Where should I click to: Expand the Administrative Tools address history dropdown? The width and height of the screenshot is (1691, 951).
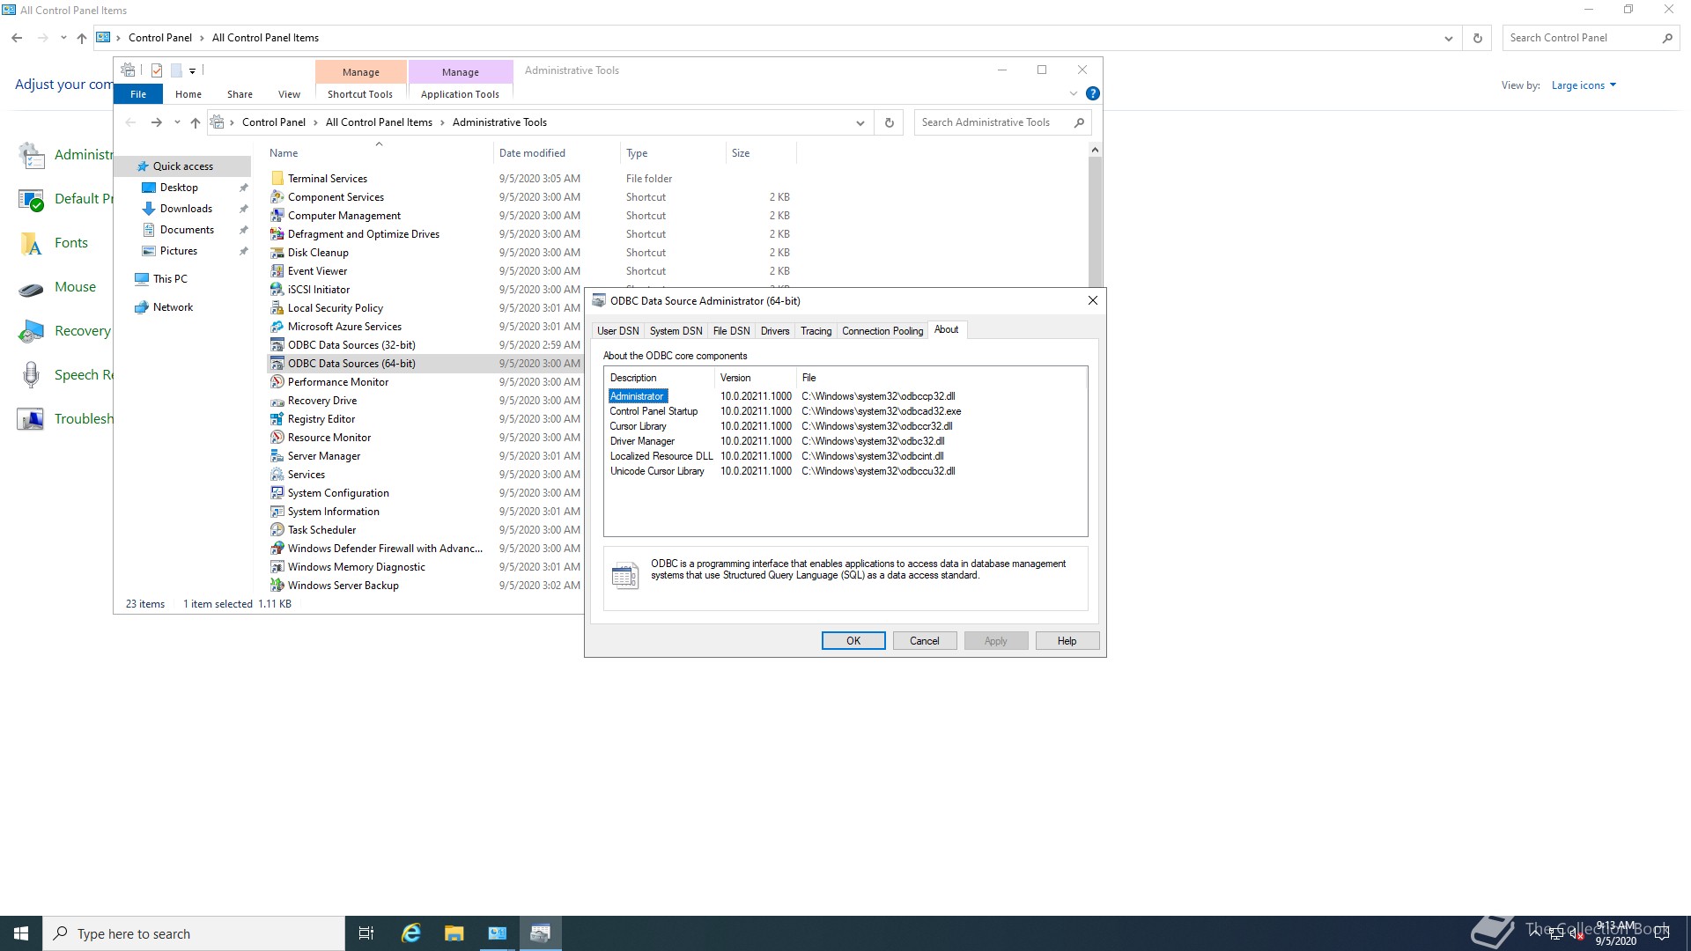pos(860,122)
